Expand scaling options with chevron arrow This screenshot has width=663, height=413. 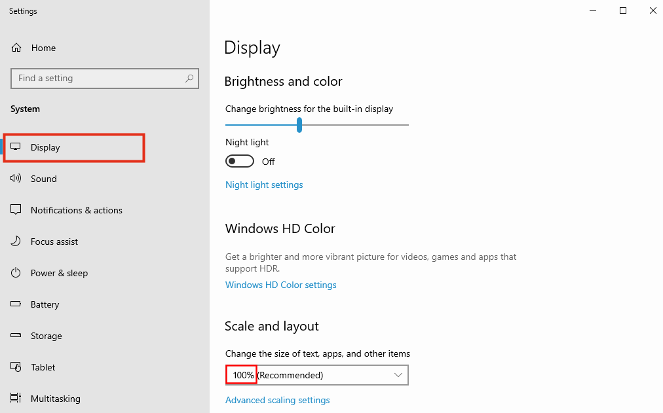pyautogui.click(x=398, y=375)
